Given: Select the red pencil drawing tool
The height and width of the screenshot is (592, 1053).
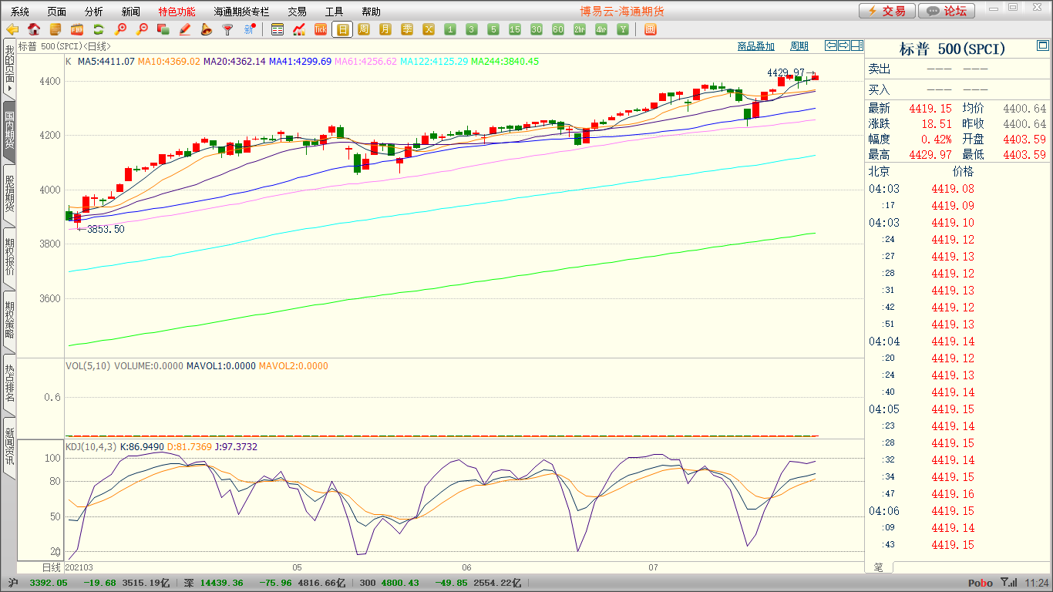Looking at the screenshot, I should (x=184, y=30).
